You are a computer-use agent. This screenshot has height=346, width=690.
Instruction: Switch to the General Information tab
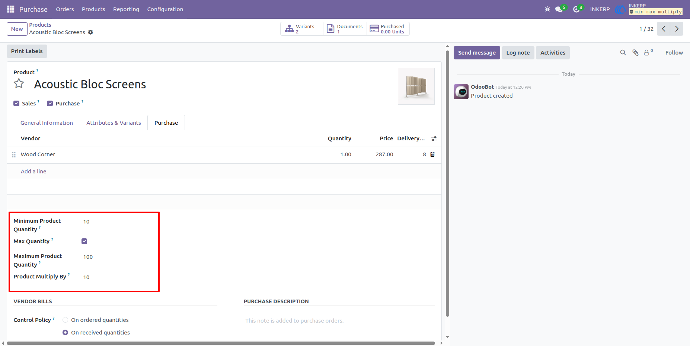pyautogui.click(x=47, y=123)
